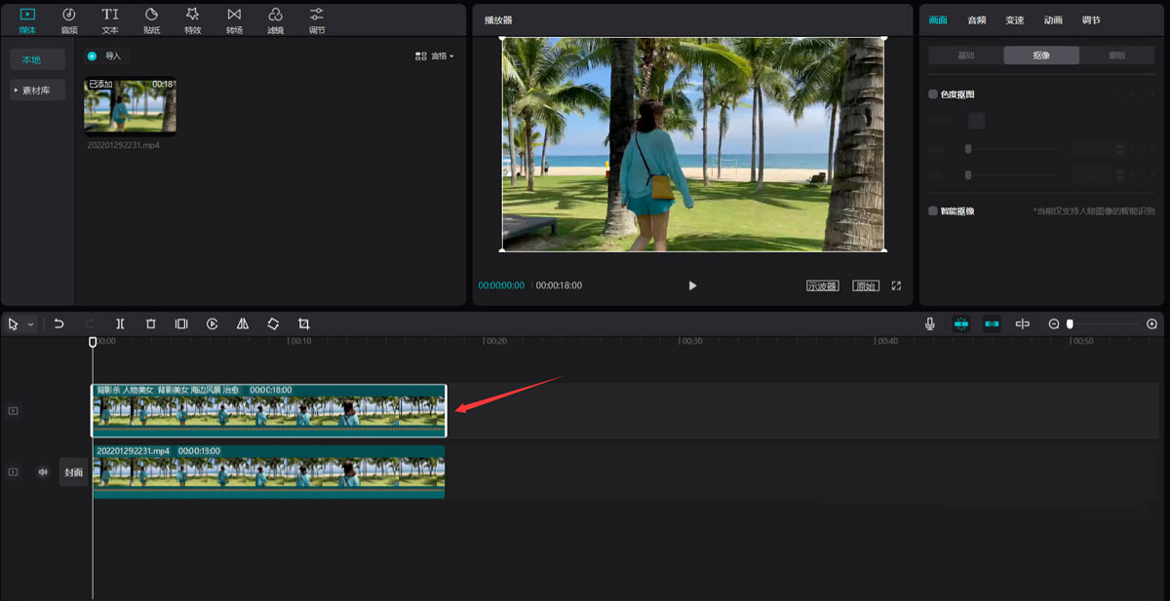Image resolution: width=1170 pixels, height=601 pixels.
Task: Switch to the 动画 animation tab
Action: 1053,19
